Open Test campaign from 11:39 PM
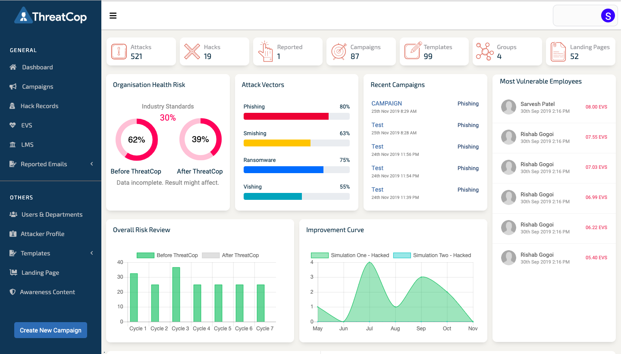The height and width of the screenshot is (354, 621). click(377, 189)
